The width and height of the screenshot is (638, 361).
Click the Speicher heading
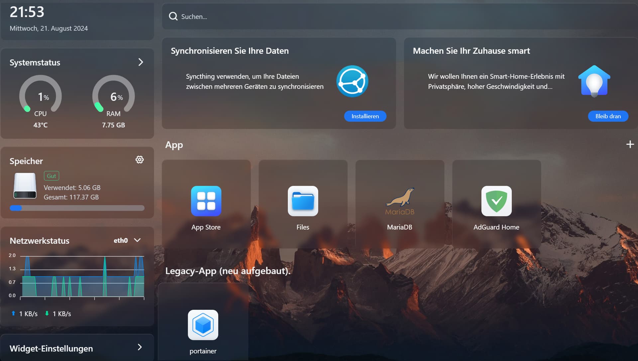[x=26, y=161]
